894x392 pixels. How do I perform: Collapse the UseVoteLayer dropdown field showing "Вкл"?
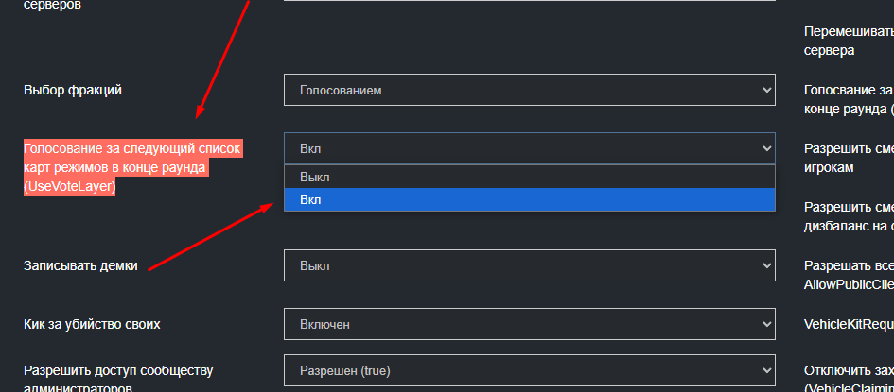pos(529,148)
